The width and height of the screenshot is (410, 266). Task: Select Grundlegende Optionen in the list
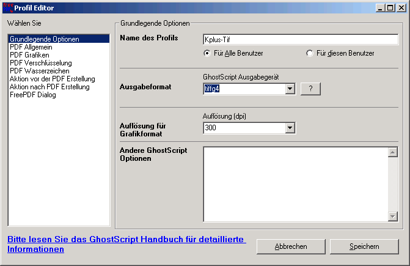(x=44, y=39)
